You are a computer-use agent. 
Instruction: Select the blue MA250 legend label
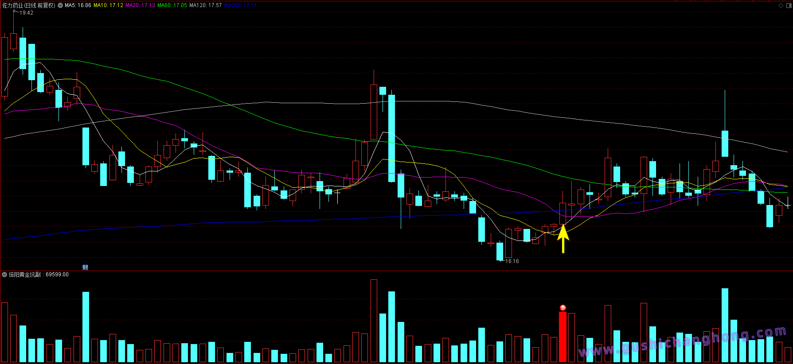pos(240,5)
